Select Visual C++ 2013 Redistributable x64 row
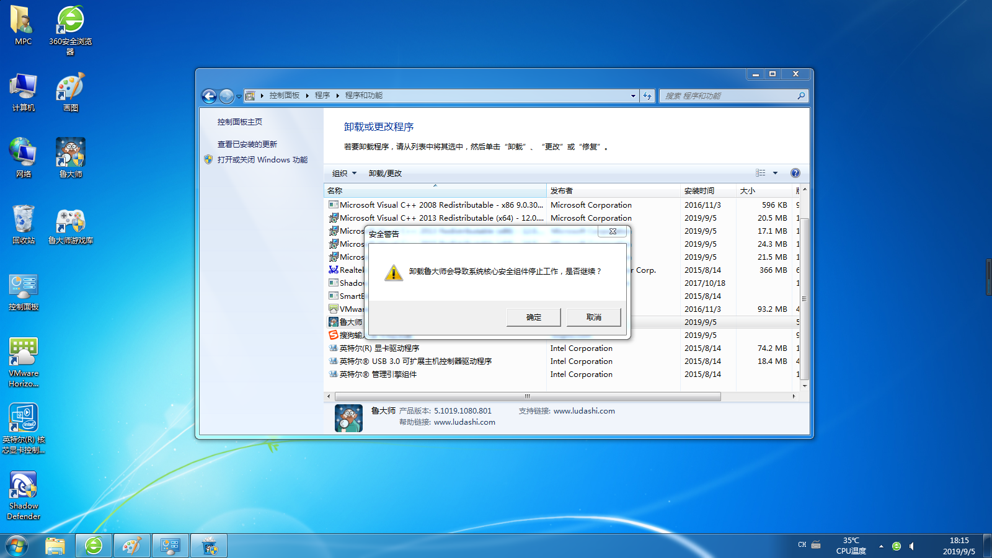The width and height of the screenshot is (992, 558). pyautogui.click(x=562, y=218)
